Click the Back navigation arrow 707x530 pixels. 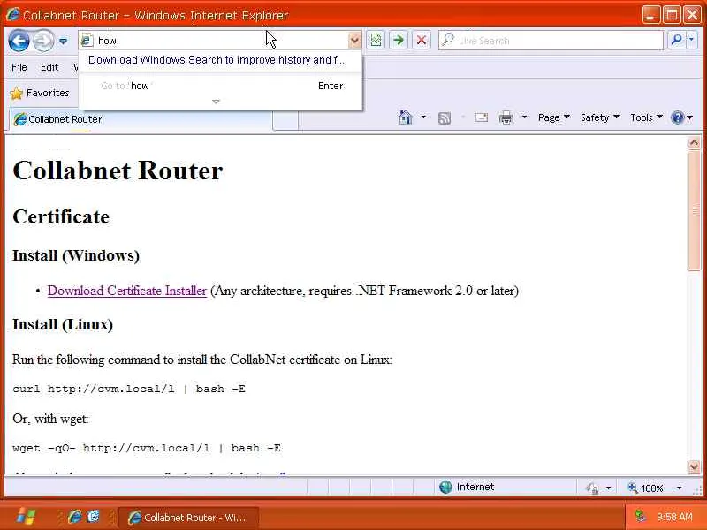pyautogui.click(x=19, y=41)
